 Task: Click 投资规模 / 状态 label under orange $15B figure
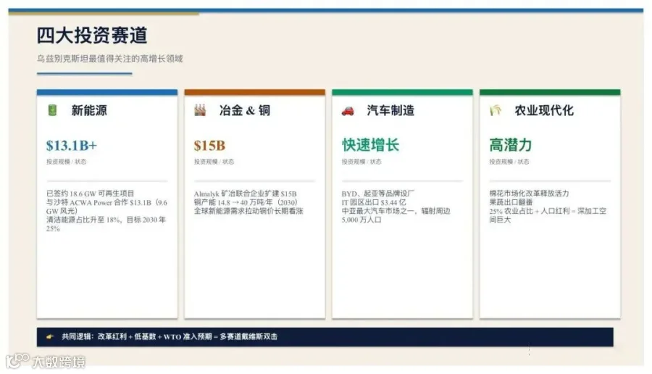214,162
